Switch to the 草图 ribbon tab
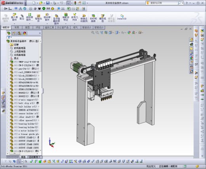 pos(27,27)
